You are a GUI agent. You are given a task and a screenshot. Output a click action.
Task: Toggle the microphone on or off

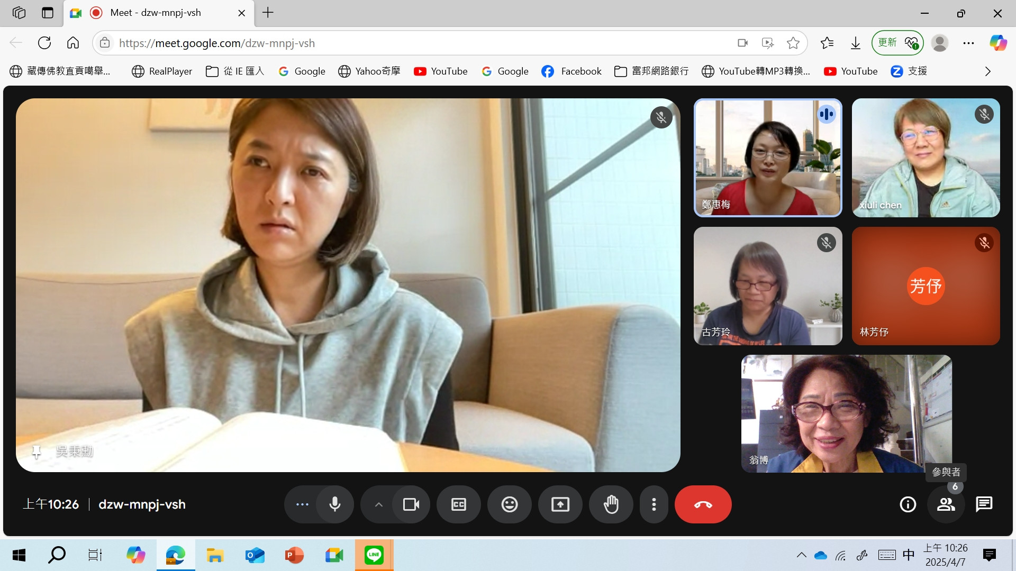point(334,504)
